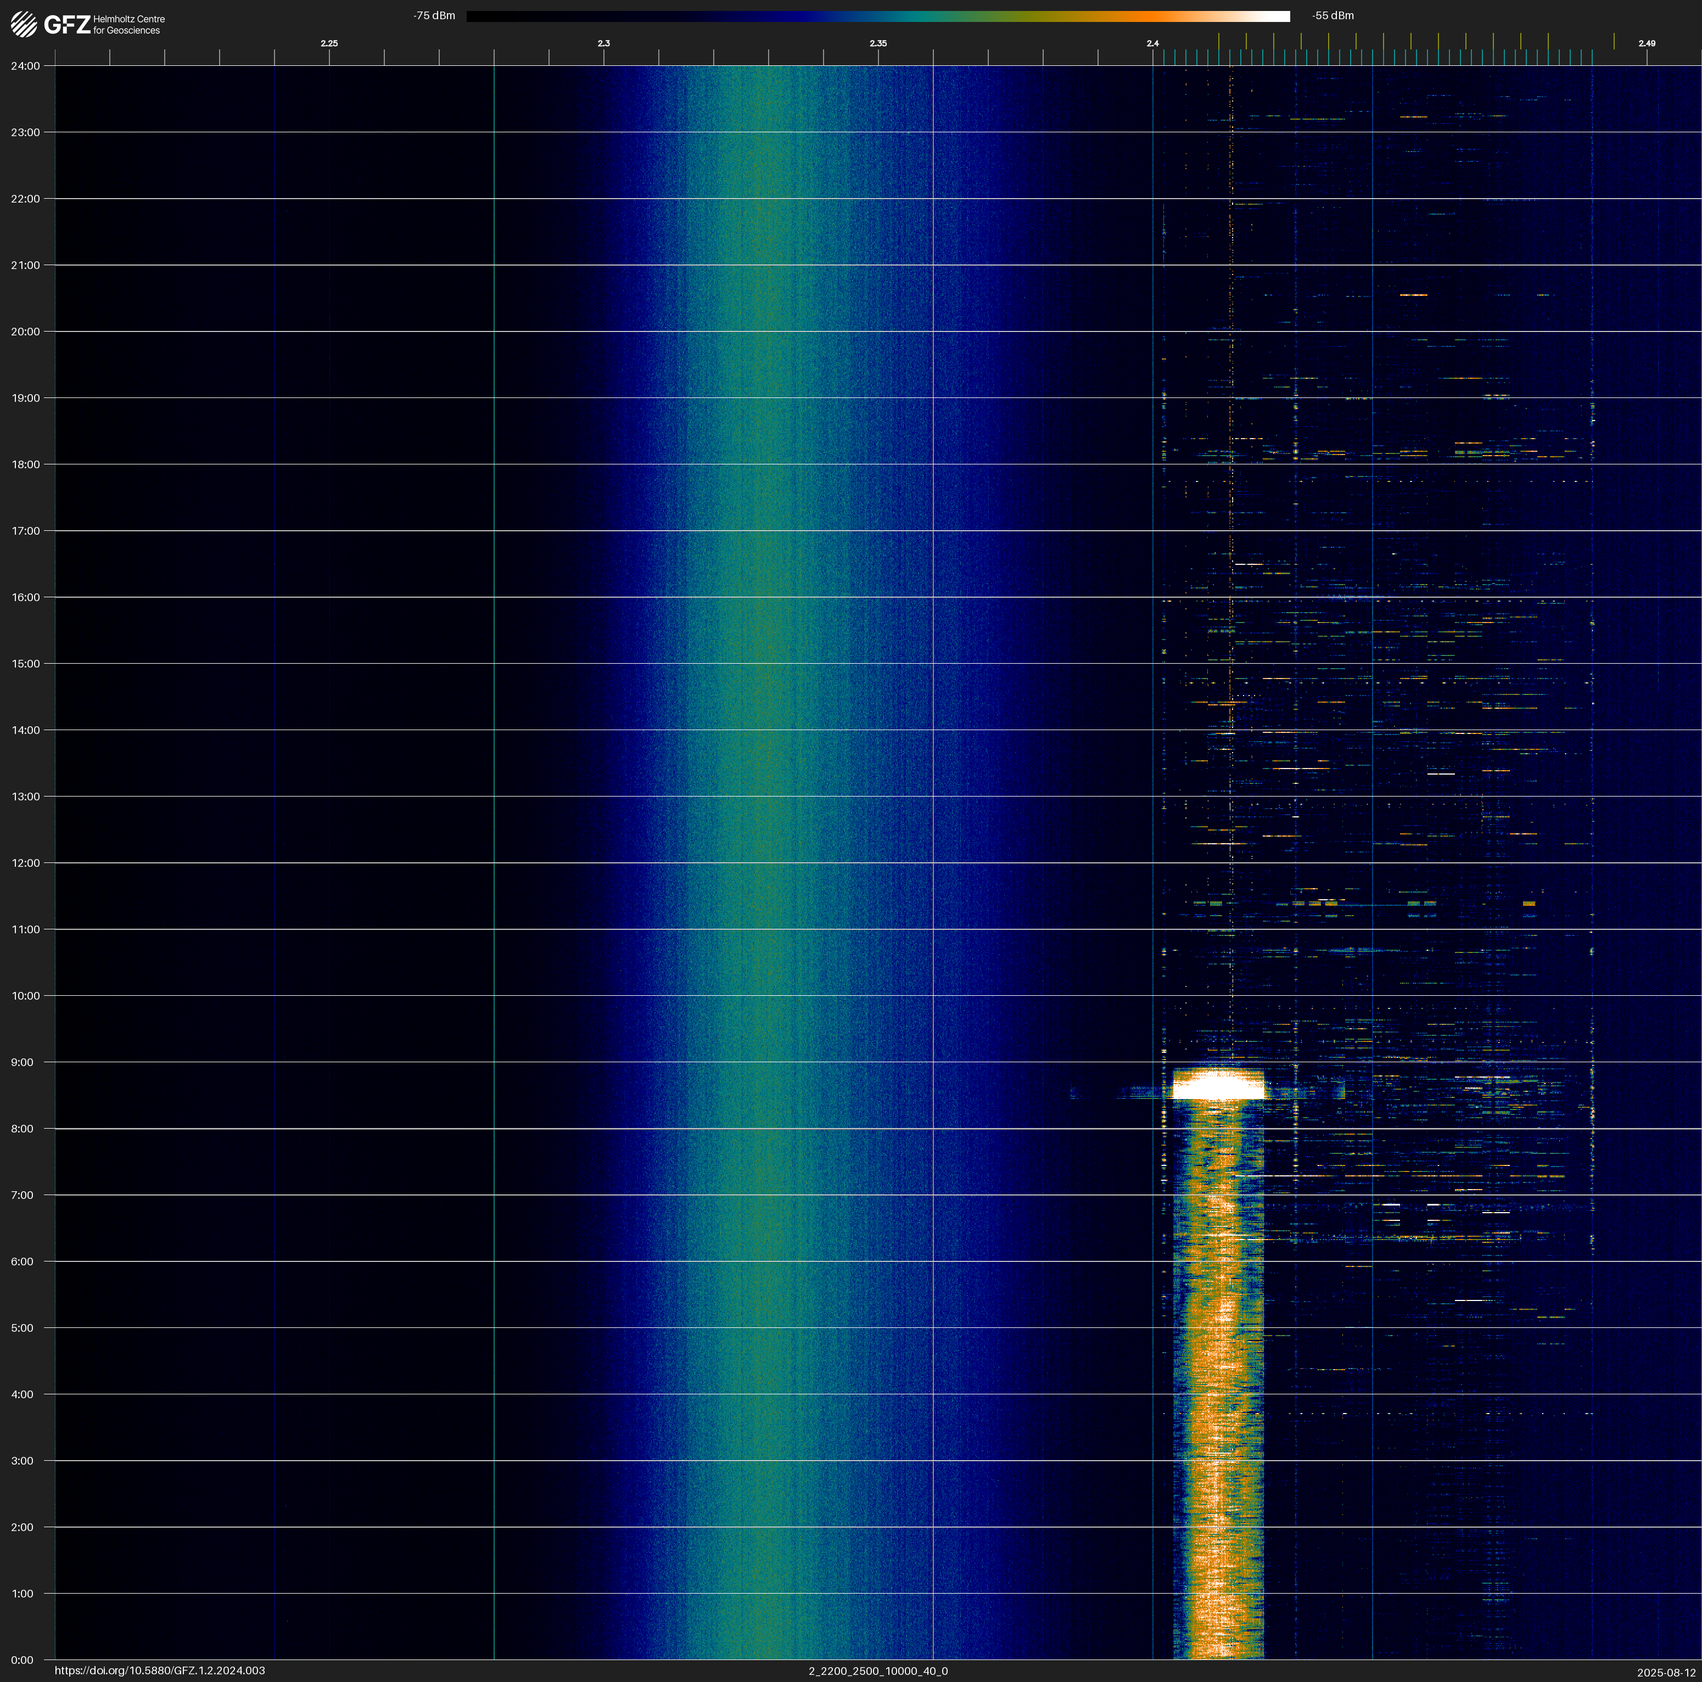Image resolution: width=1702 pixels, height=1682 pixels.
Task: Click the 24:00 time axis label
Action: [x=26, y=66]
